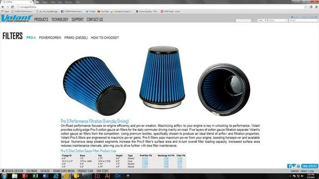319x179 pixels.
Task: Open the Windows Start menu
Action: click(4, 176)
